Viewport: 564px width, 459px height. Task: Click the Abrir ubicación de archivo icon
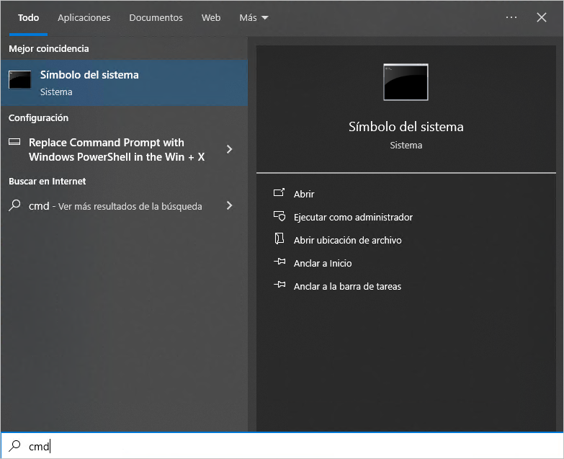[x=279, y=240]
